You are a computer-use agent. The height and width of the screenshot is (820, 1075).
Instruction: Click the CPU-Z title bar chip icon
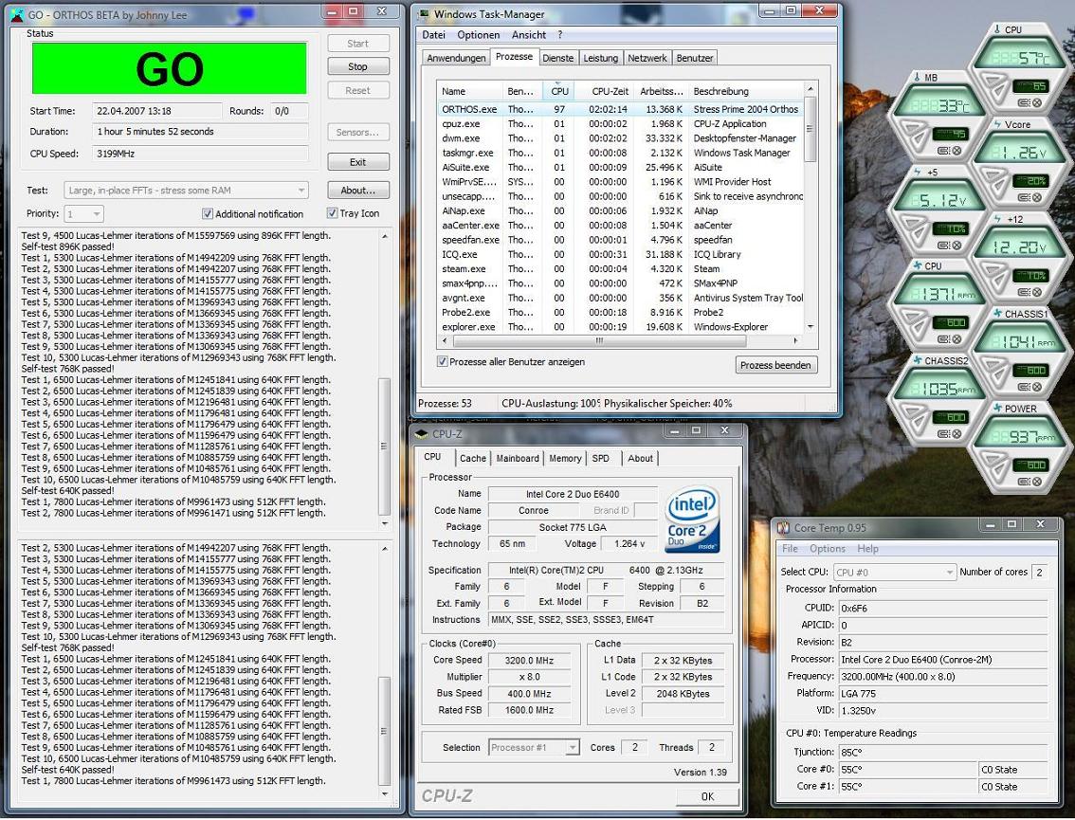click(422, 434)
